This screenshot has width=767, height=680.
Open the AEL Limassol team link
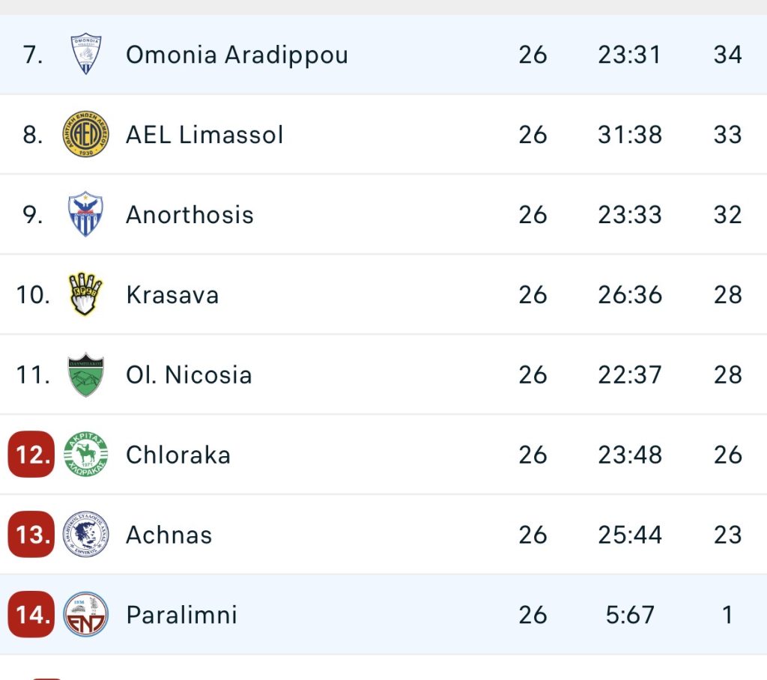[x=204, y=135]
